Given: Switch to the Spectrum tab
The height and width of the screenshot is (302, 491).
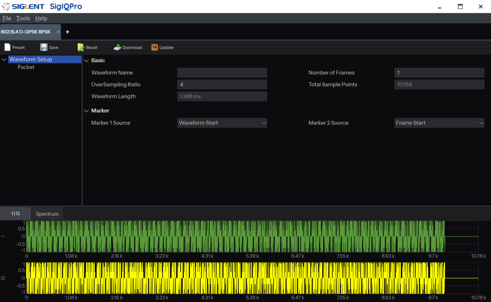Looking at the screenshot, I should pos(47,213).
